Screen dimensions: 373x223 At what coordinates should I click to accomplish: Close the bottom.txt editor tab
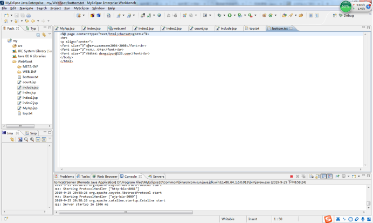point(291,29)
